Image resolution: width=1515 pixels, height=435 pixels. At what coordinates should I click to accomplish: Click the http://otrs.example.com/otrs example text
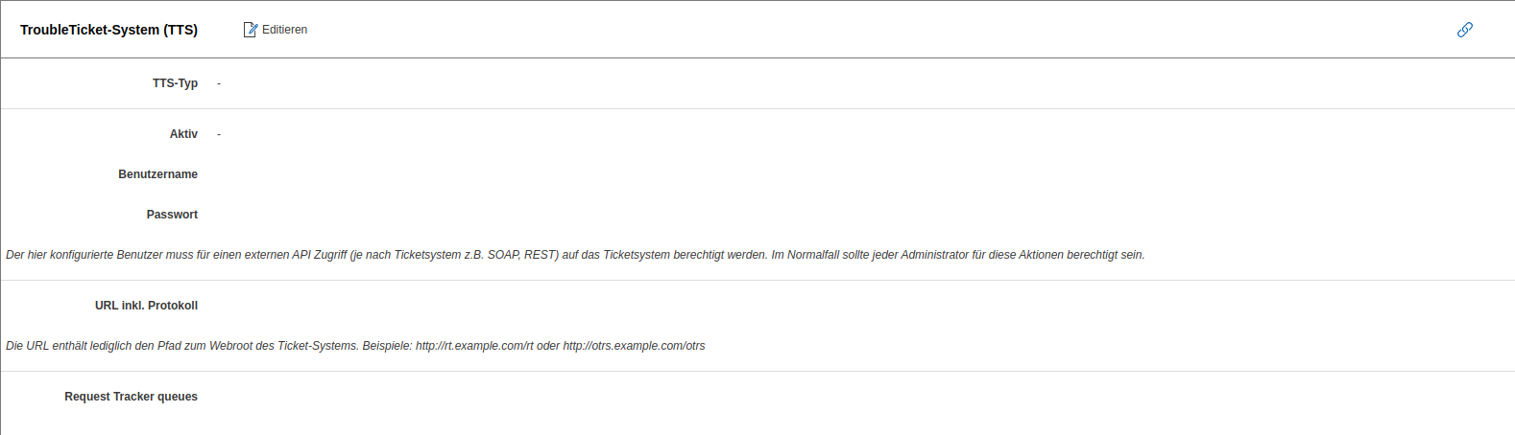(634, 346)
